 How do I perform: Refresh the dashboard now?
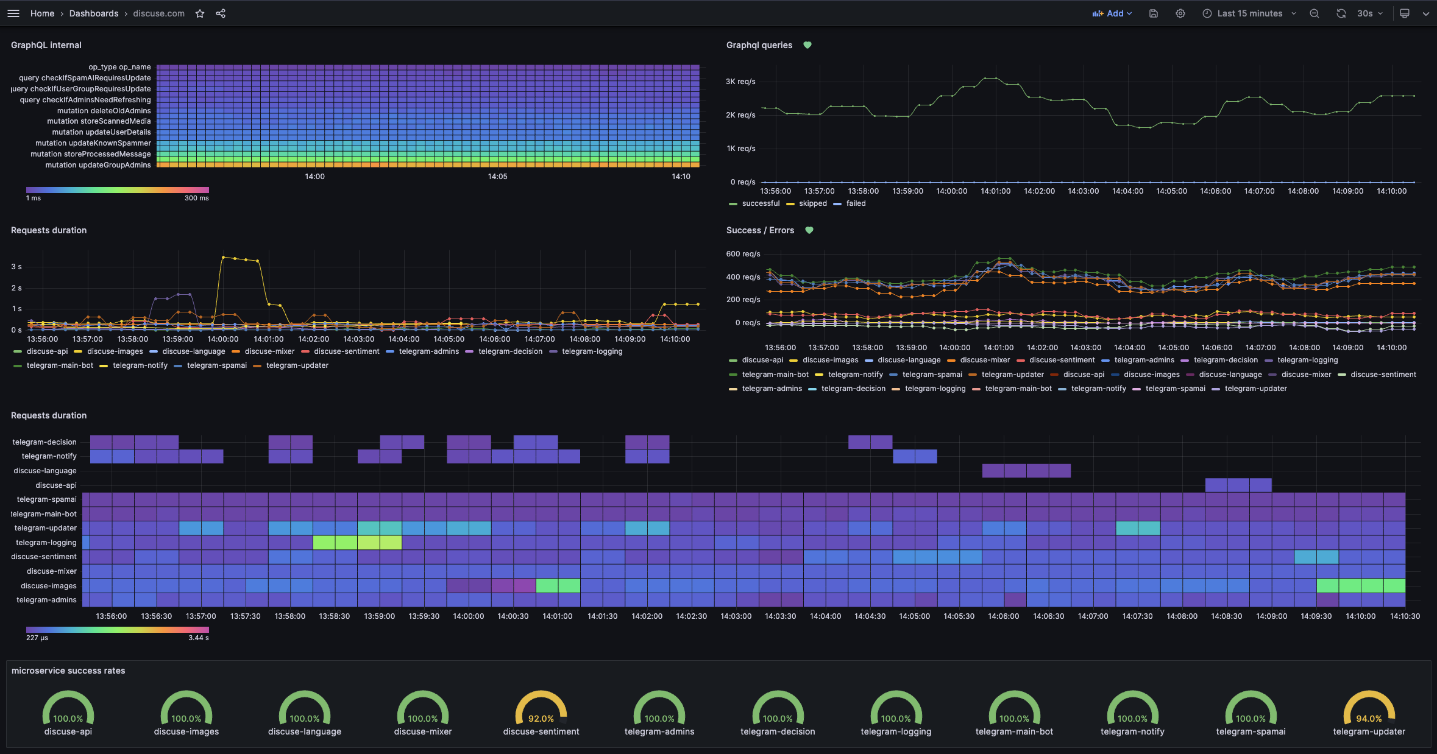(1341, 13)
